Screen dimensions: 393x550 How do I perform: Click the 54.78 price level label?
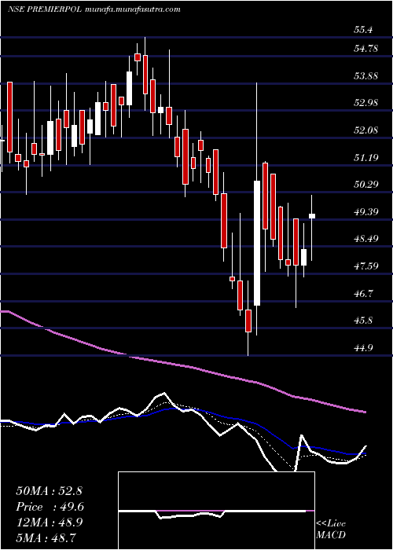pos(366,49)
